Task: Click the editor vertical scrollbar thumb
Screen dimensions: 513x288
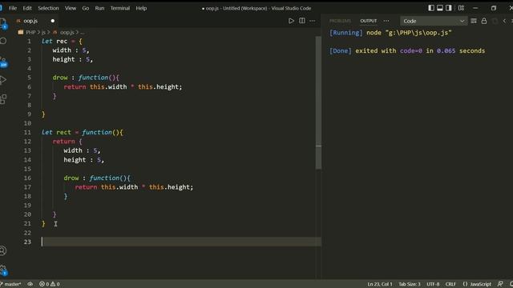Action: 318,102
